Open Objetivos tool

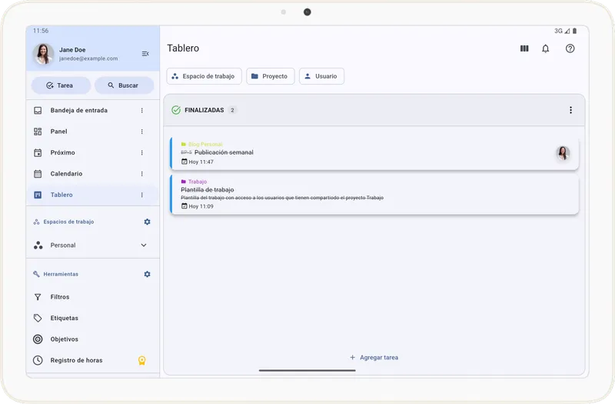click(92, 339)
